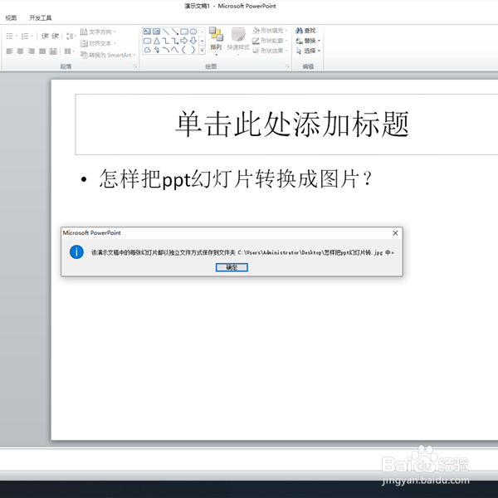Close the Microsoft PowerPoint message dialog
498x498 pixels.
click(x=395, y=233)
